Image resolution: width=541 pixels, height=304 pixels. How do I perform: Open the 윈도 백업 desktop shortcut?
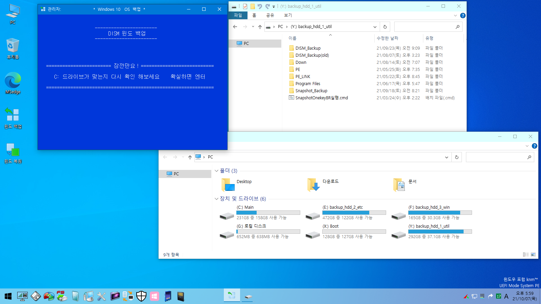[x=13, y=118]
